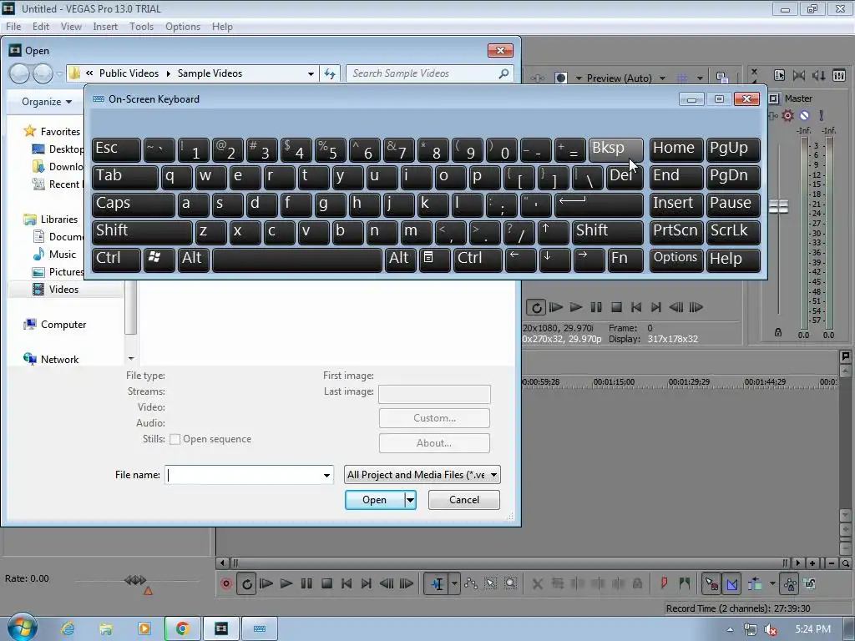
Task: Open the Options menu
Action: [183, 26]
